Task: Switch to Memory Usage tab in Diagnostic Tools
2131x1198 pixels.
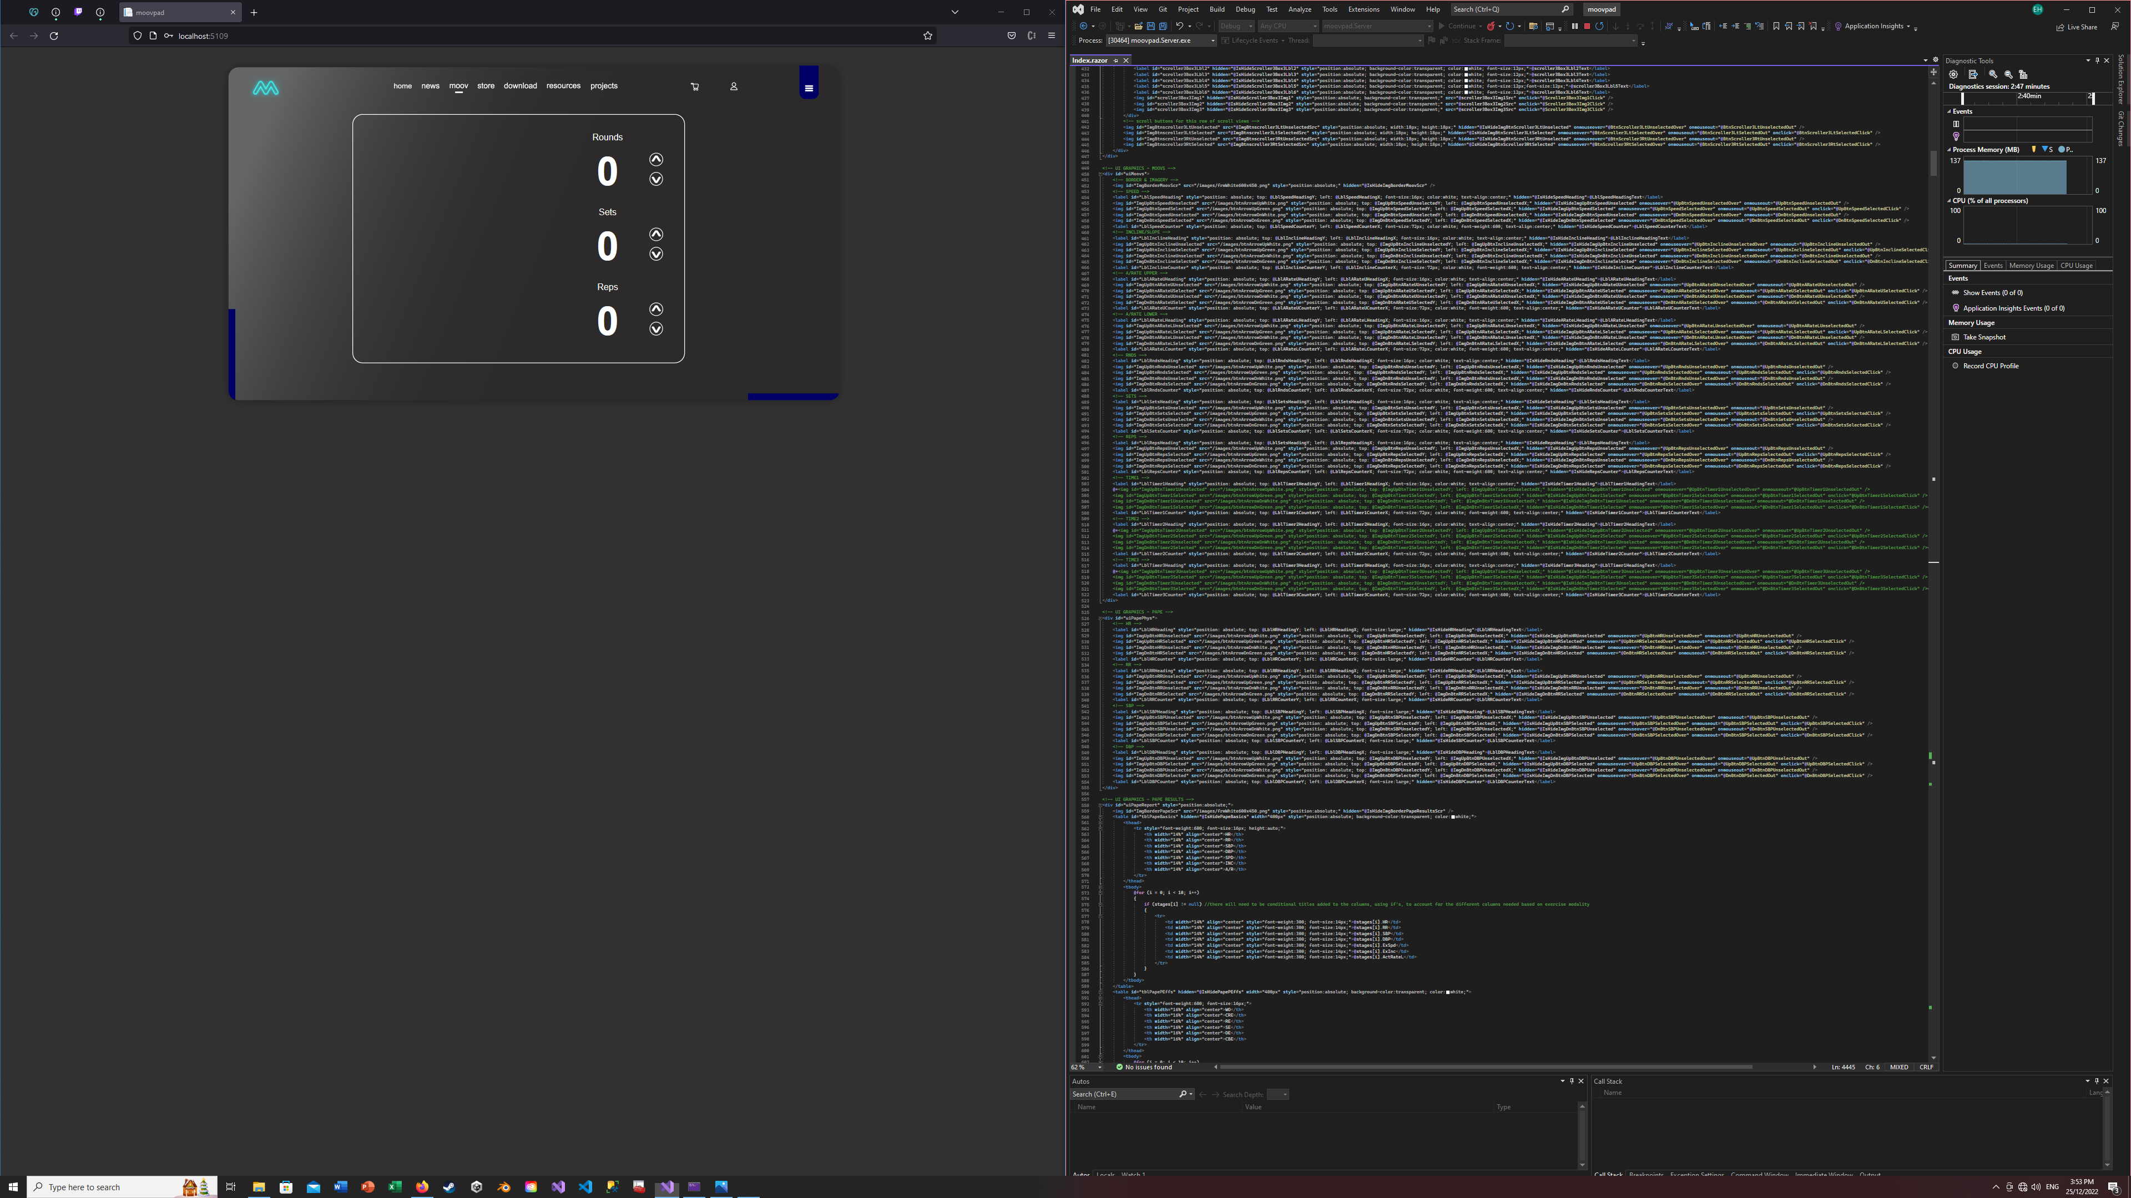Action: (2031, 266)
